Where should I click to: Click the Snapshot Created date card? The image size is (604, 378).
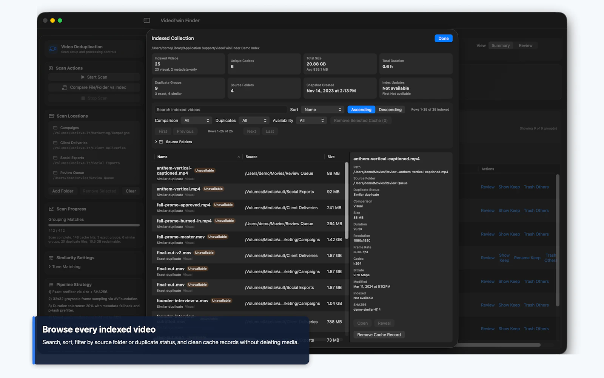340,88
